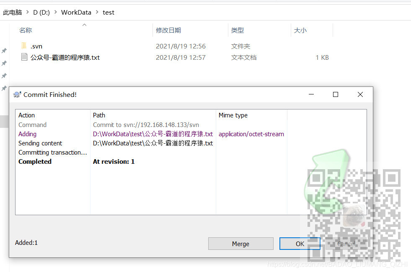
Task: Click the bottom pin icon in the left sidebar
Action: click(4, 88)
